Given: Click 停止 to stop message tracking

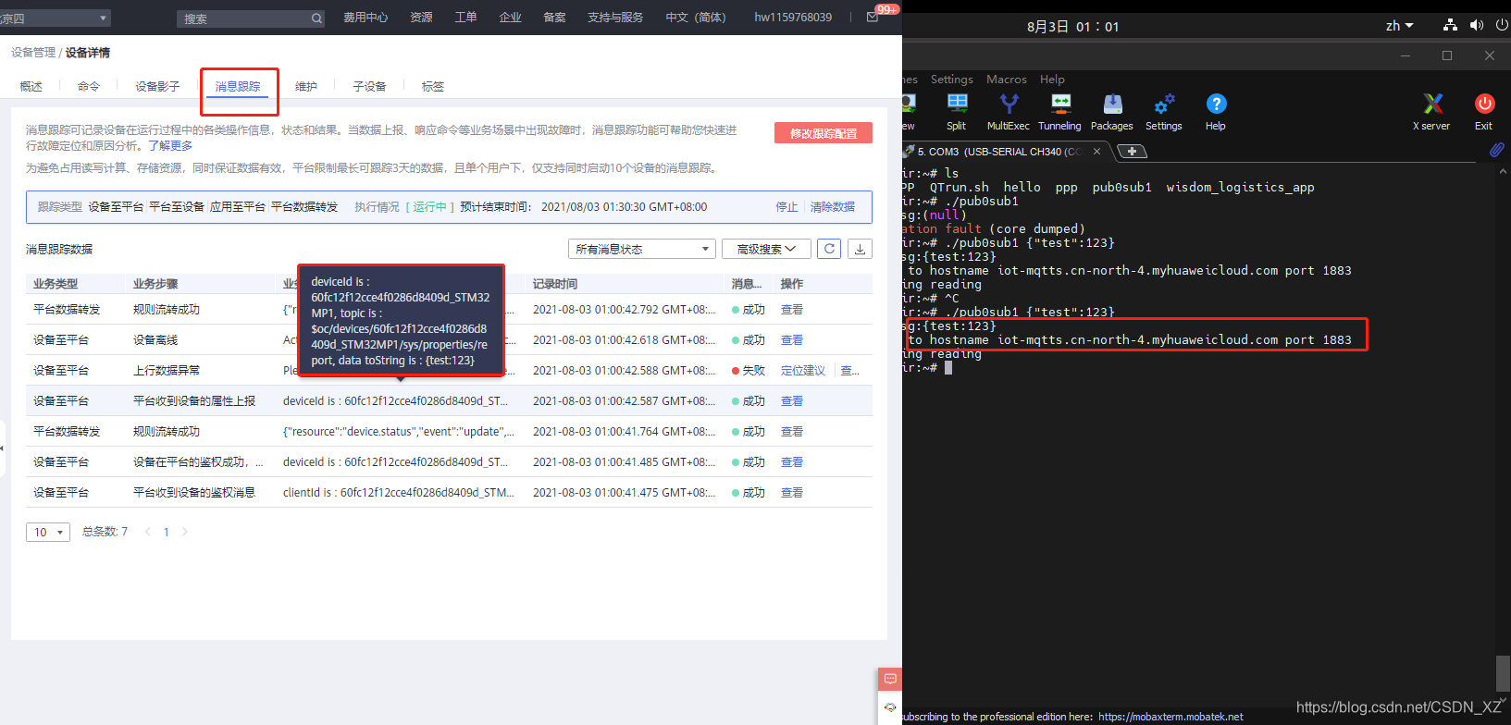Looking at the screenshot, I should point(786,207).
